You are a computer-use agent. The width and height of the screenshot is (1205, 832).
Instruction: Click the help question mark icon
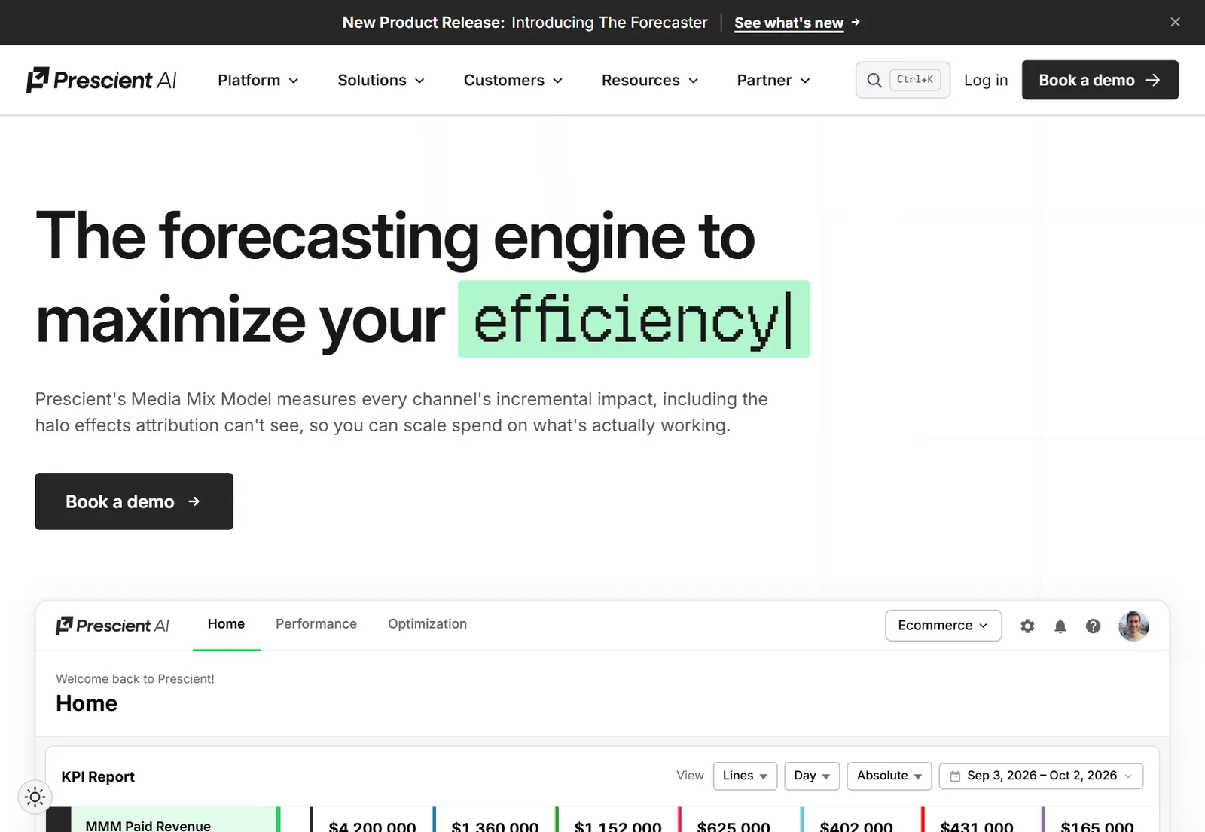pyautogui.click(x=1093, y=626)
